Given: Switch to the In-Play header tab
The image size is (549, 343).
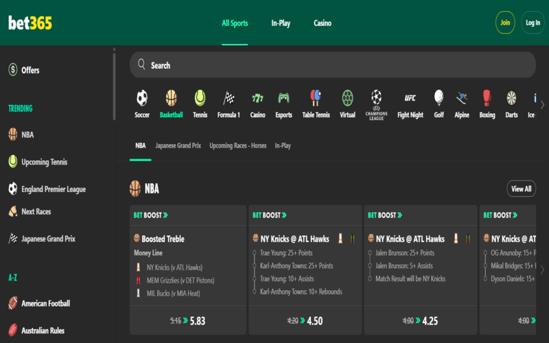Looking at the screenshot, I should [281, 23].
